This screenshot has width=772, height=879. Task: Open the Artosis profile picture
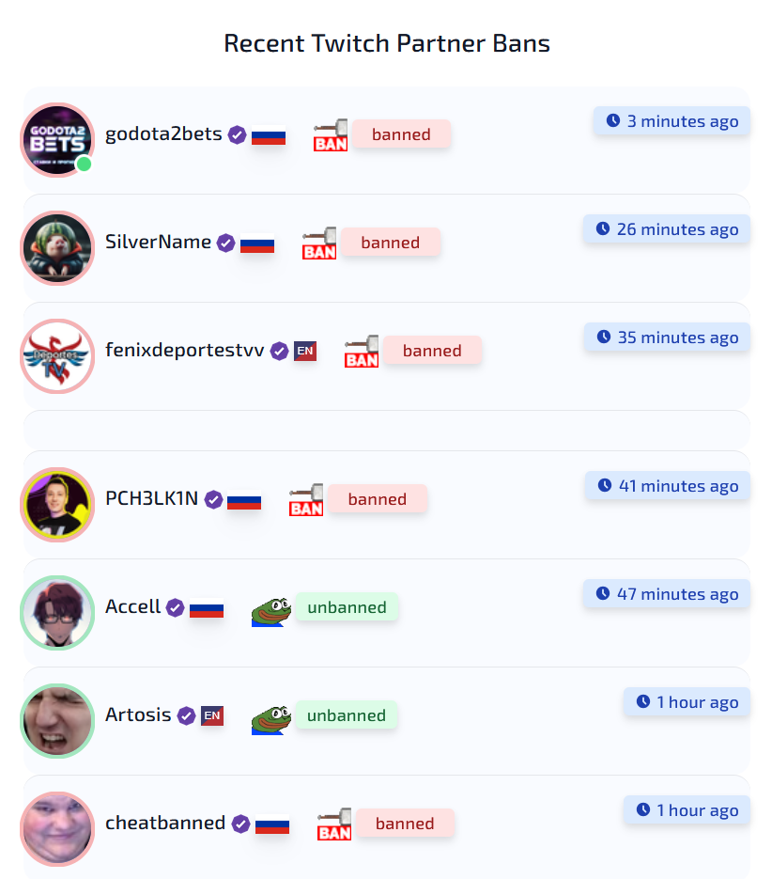pyautogui.click(x=57, y=720)
